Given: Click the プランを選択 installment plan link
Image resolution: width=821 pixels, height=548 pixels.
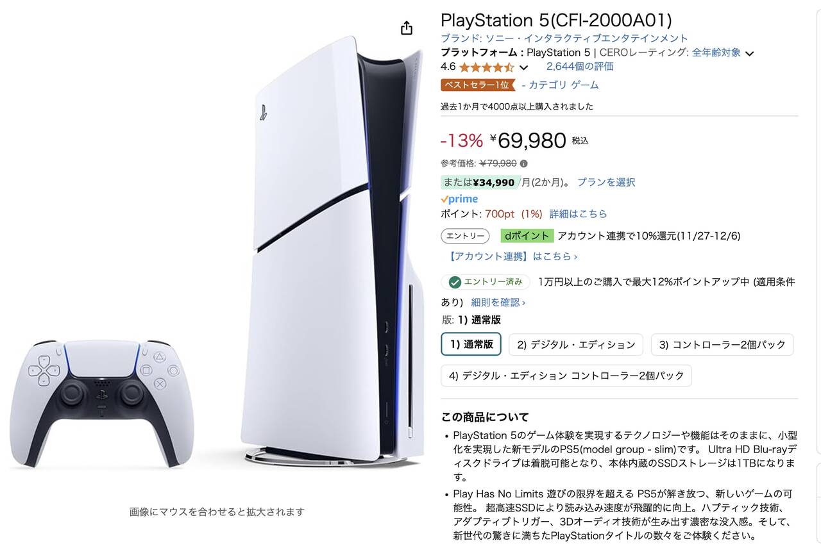Looking at the screenshot, I should tap(606, 182).
